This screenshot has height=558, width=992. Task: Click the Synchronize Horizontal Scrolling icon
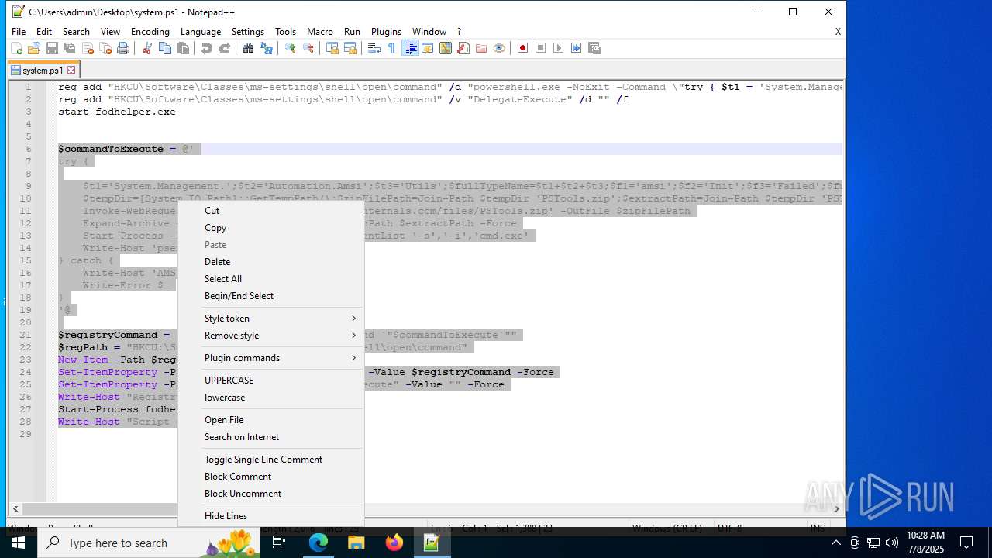click(350, 48)
